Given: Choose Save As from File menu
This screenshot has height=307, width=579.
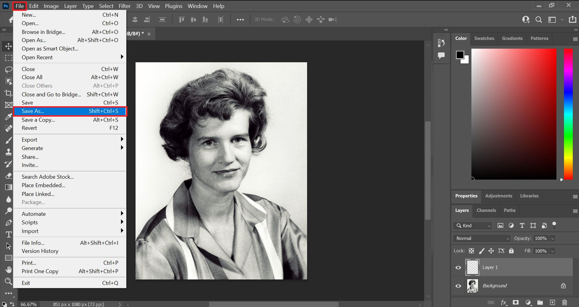Looking at the screenshot, I should pyautogui.click(x=70, y=111).
